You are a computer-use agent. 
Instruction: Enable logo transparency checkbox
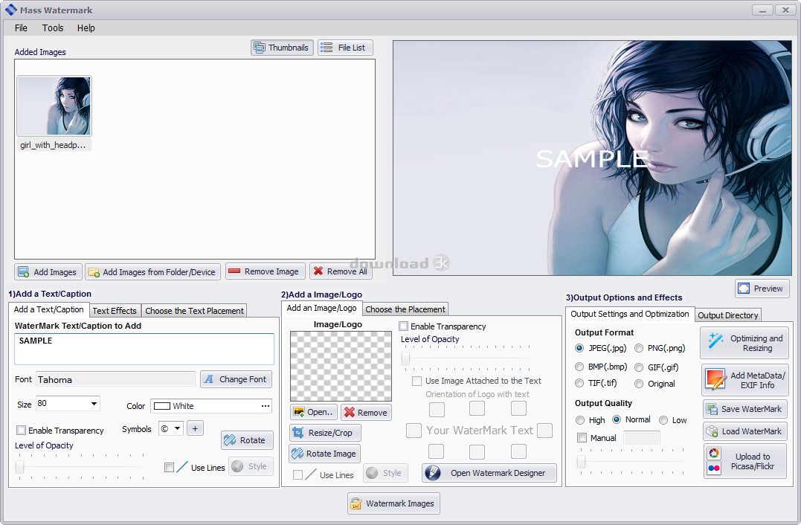pyautogui.click(x=404, y=326)
